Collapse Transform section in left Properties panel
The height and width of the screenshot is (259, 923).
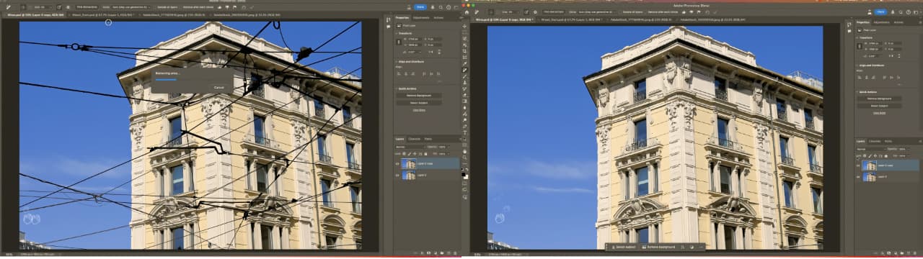click(x=396, y=32)
